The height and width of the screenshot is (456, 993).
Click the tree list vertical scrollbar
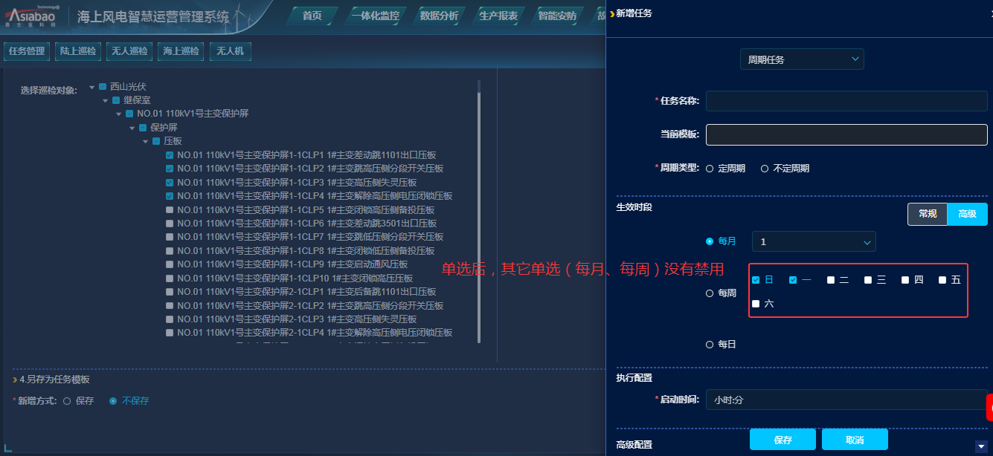[478, 215]
